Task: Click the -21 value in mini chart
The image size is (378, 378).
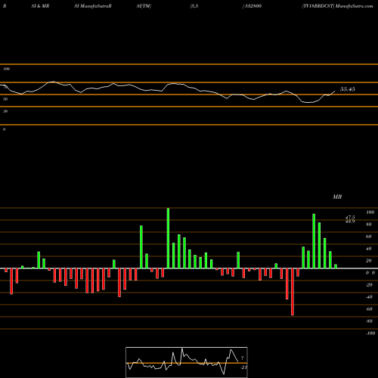Action: [243, 367]
